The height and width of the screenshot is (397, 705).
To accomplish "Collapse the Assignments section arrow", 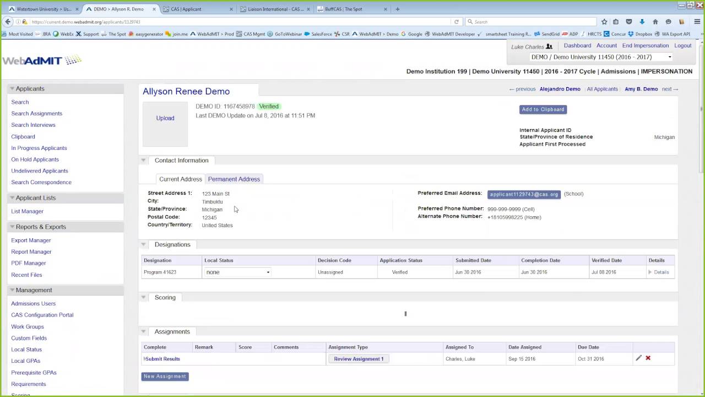I will (143, 331).
